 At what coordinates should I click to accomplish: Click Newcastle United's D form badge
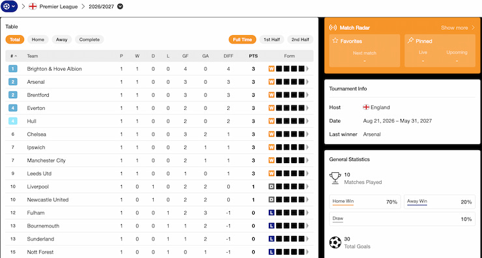(272, 200)
